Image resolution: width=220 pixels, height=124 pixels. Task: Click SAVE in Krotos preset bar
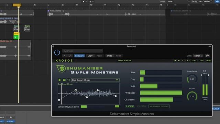pyautogui.click(x=202, y=61)
